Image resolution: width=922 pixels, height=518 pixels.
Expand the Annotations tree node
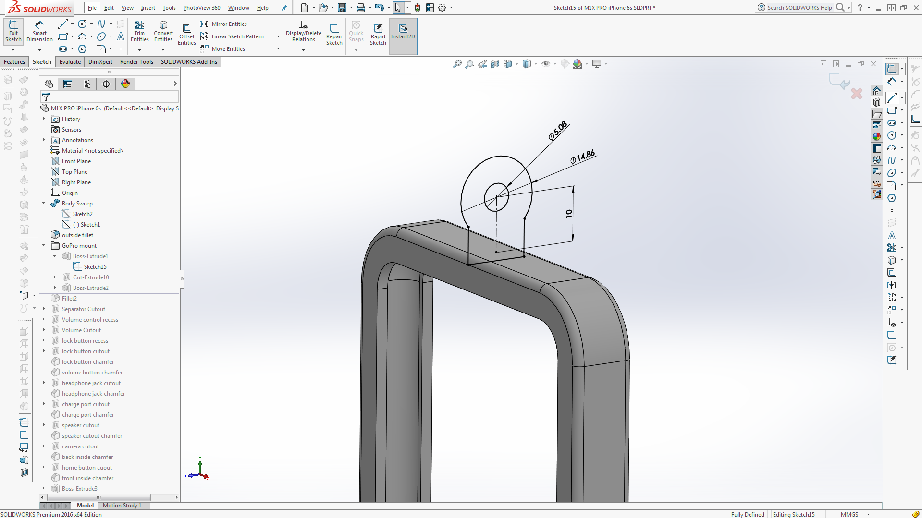point(44,140)
